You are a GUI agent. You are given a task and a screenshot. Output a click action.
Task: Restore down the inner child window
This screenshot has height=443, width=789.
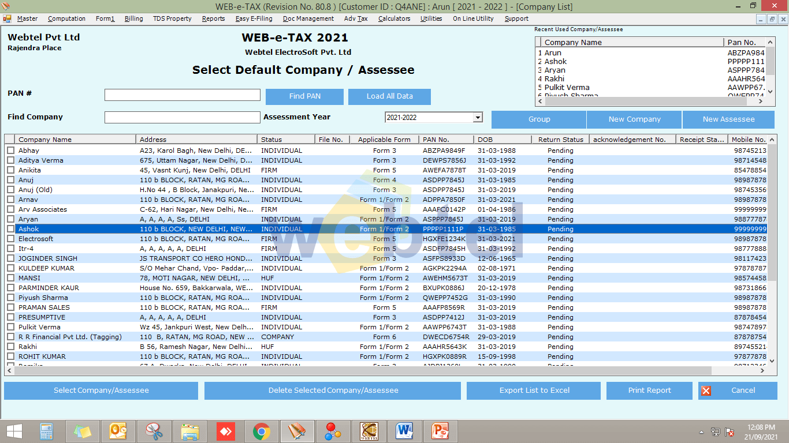coord(772,19)
